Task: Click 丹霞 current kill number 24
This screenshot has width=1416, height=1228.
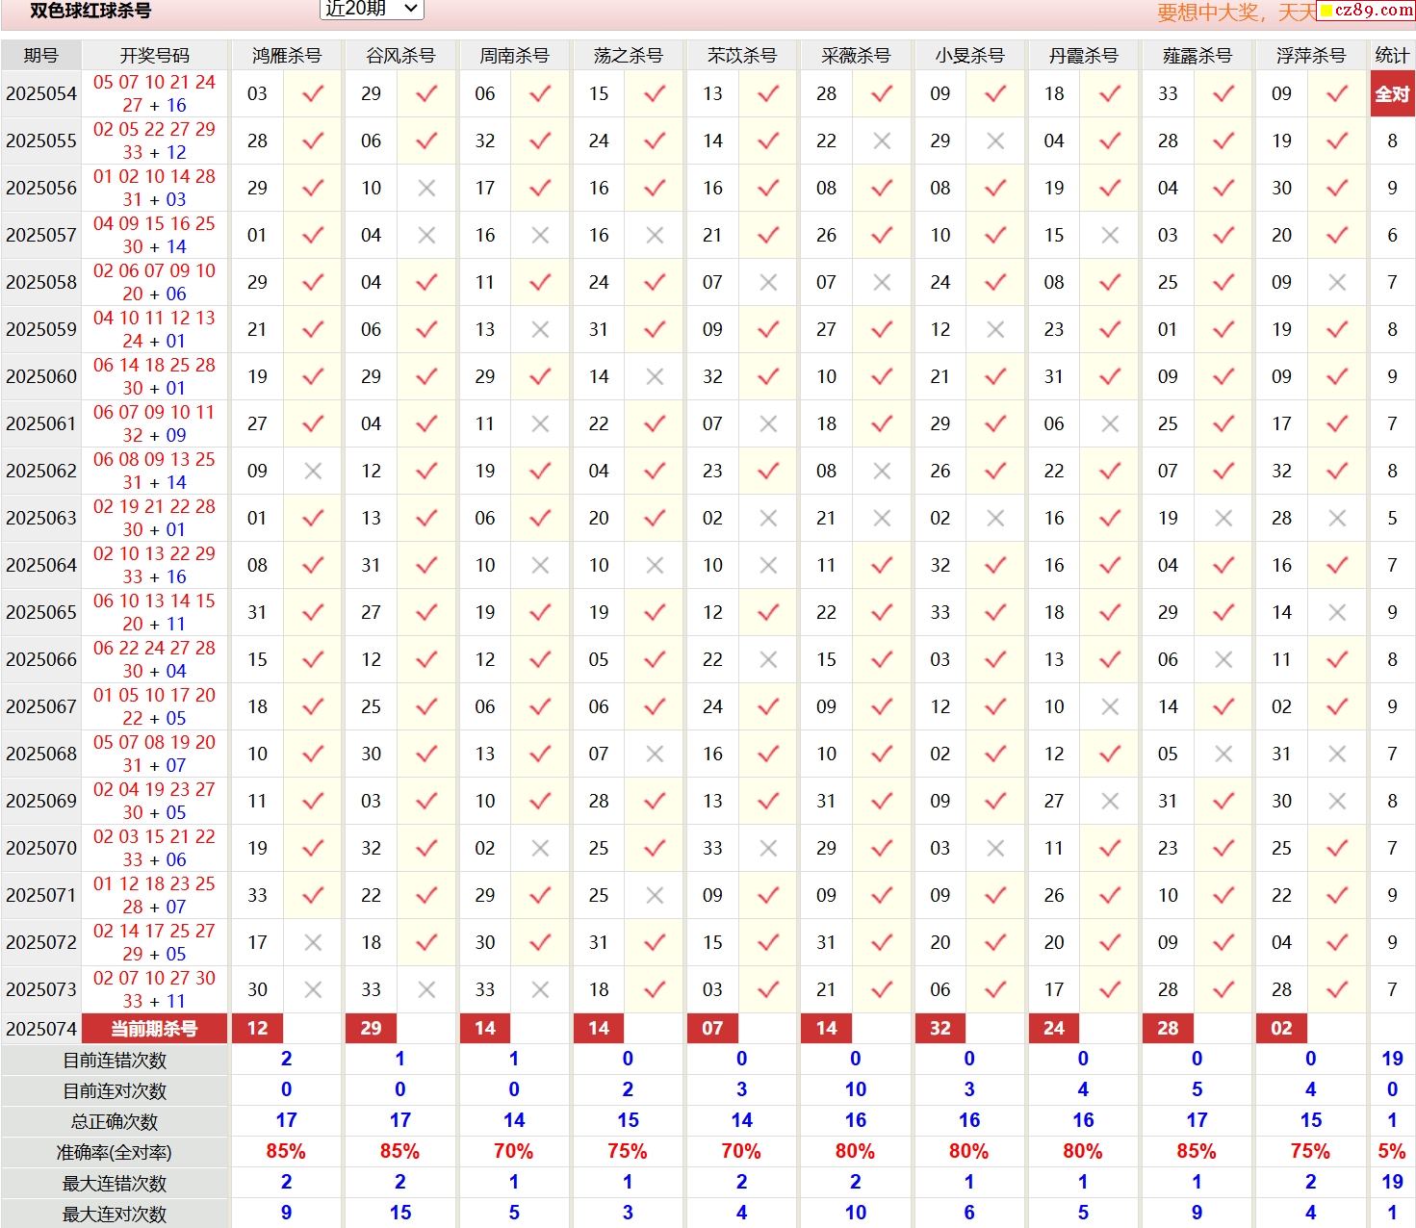Action: tap(1054, 1029)
